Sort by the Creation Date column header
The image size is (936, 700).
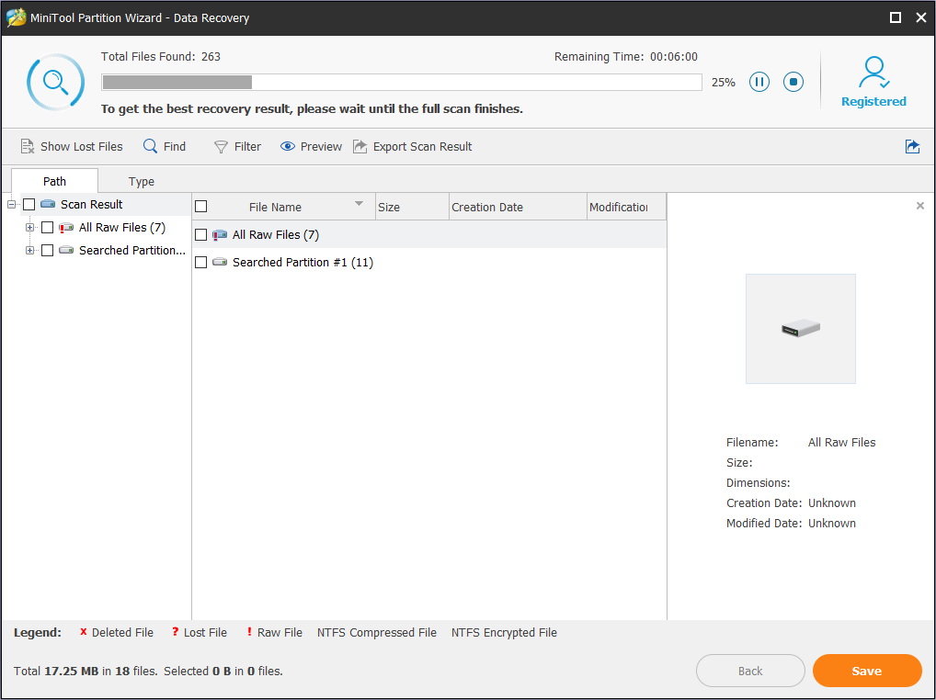(x=518, y=207)
